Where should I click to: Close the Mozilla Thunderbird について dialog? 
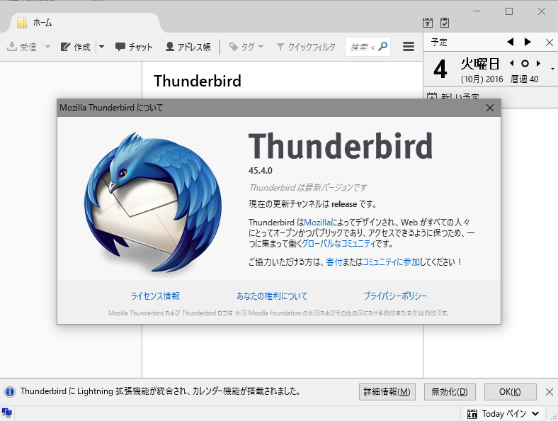[490, 108]
